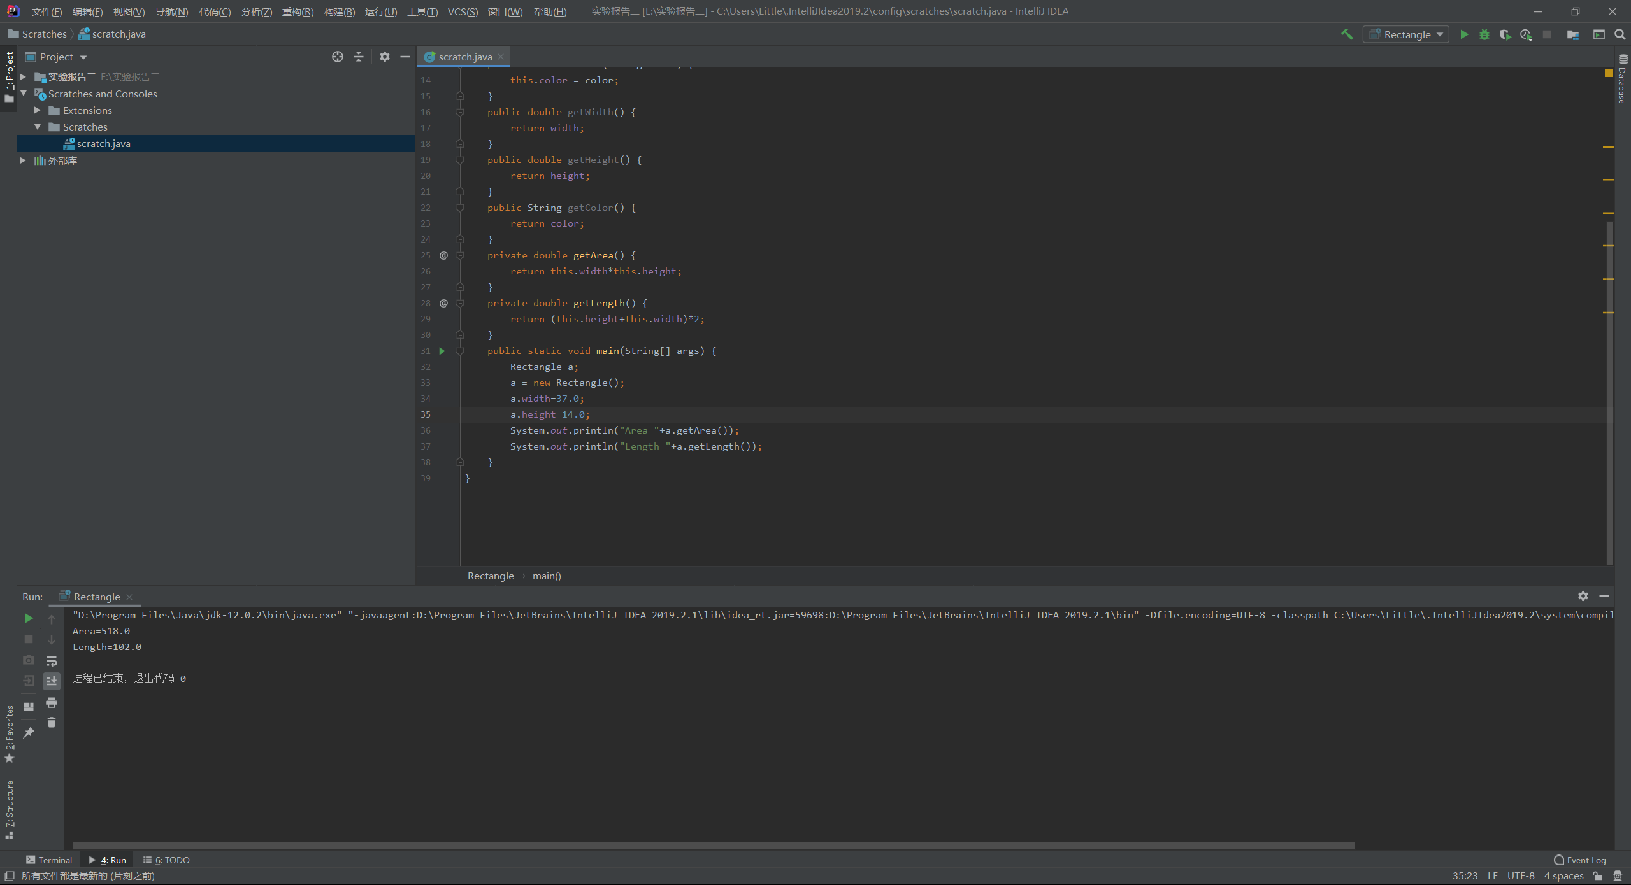The image size is (1631, 885).
Task: Close the scratch.java editor tab
Action: click(501, 57)
